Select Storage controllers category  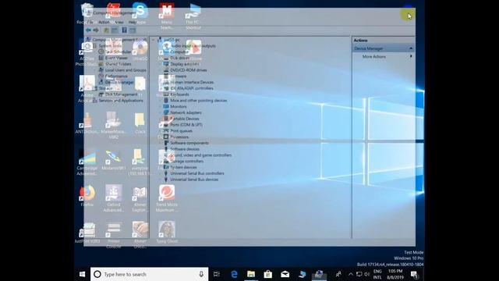tap(187, 161)
